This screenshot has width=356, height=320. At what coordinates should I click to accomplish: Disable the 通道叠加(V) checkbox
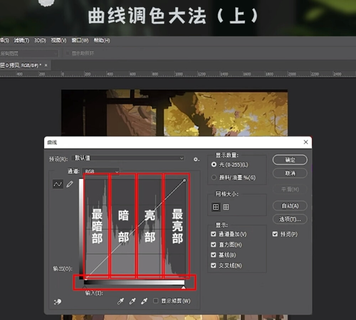[213, 234]
